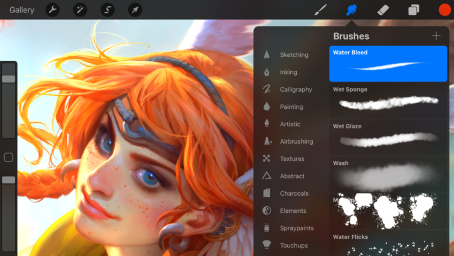Select the Paint brush tool

click(x=320, y=9)
